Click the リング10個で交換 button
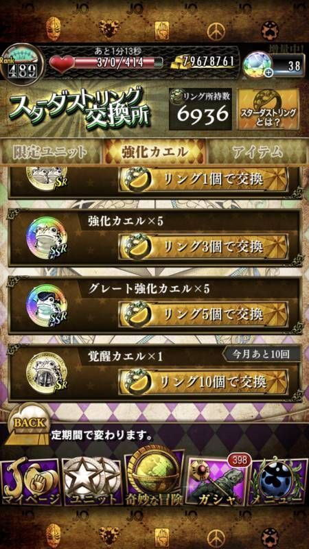The image size is (309, 549). click(203, 381)
